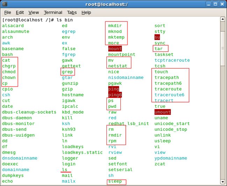This screenshot has width=227, height=186.
Task: Click the 'kbd_mode' entry
Action: coord(73,112)
